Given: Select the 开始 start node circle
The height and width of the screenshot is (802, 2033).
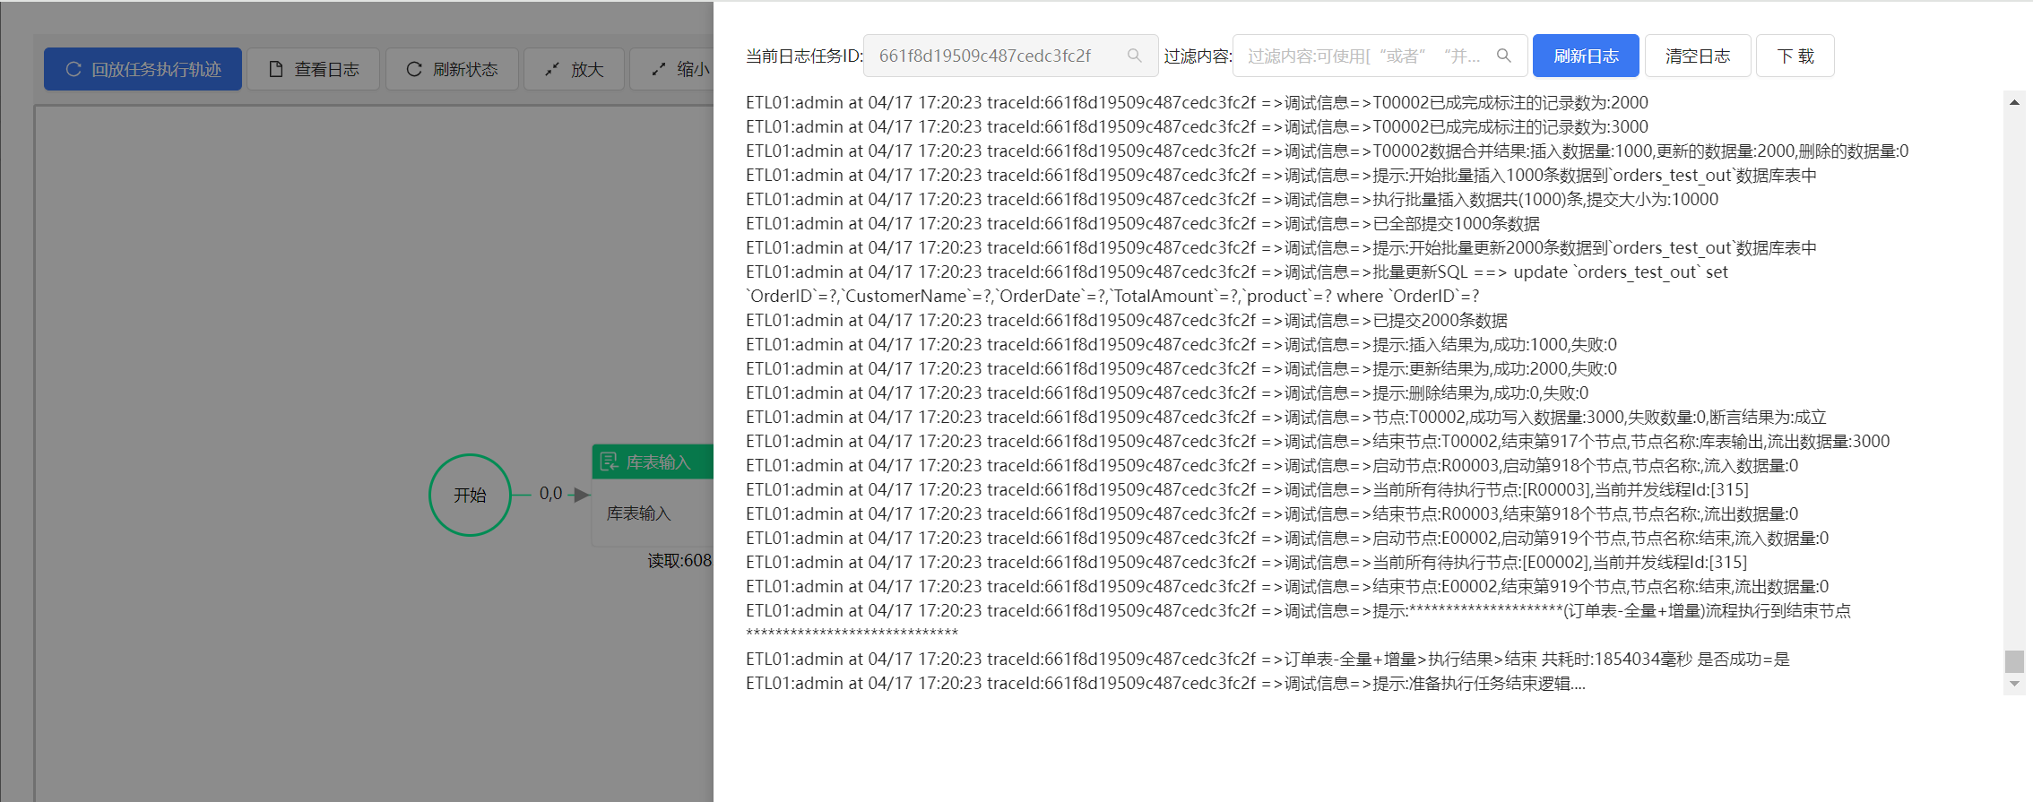Looking at the screenshot, I should [x=470, y=495].
